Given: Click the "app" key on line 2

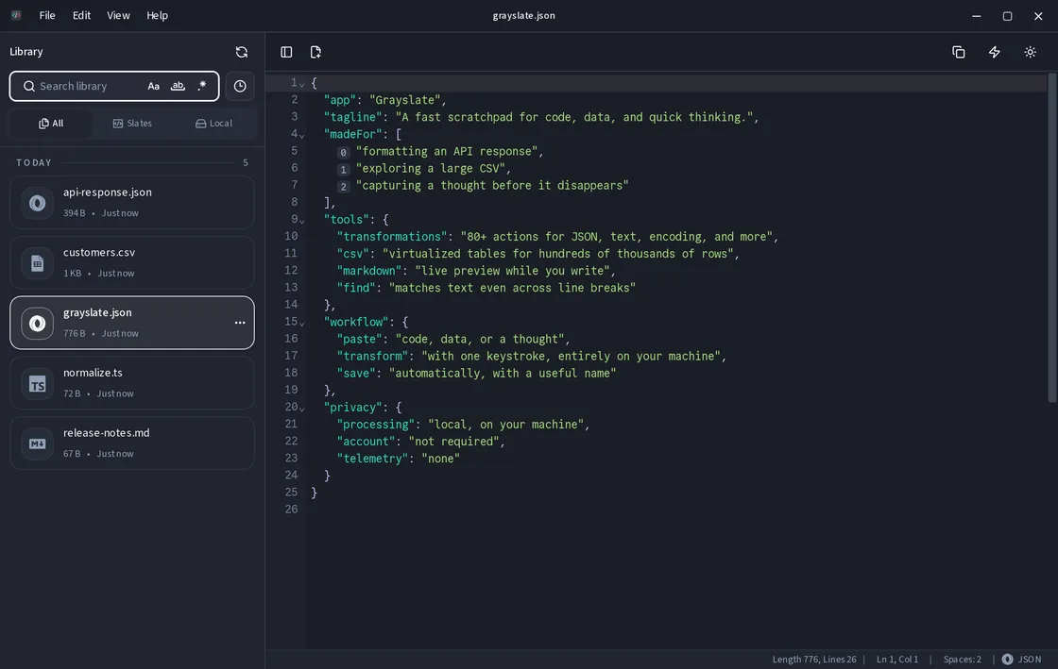Looking at the screenshot, I should coord(340,100).
